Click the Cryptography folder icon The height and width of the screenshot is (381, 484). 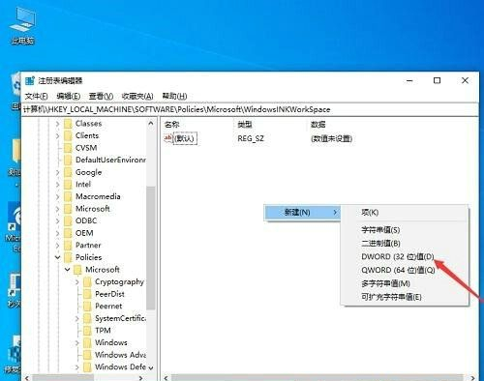(87, 282)
